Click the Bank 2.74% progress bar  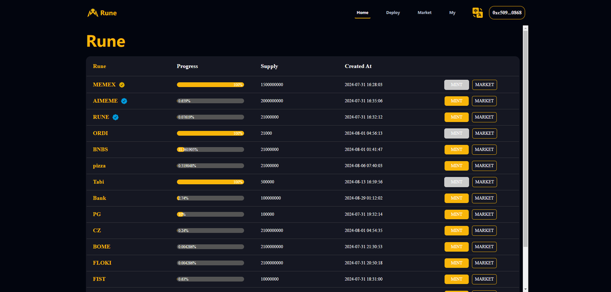(210, 198)
